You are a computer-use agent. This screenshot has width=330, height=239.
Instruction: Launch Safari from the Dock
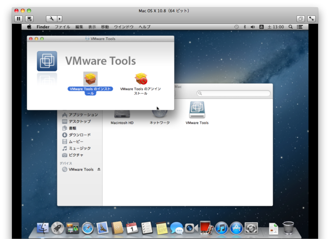pyautogui.click(x=87, y=228)
